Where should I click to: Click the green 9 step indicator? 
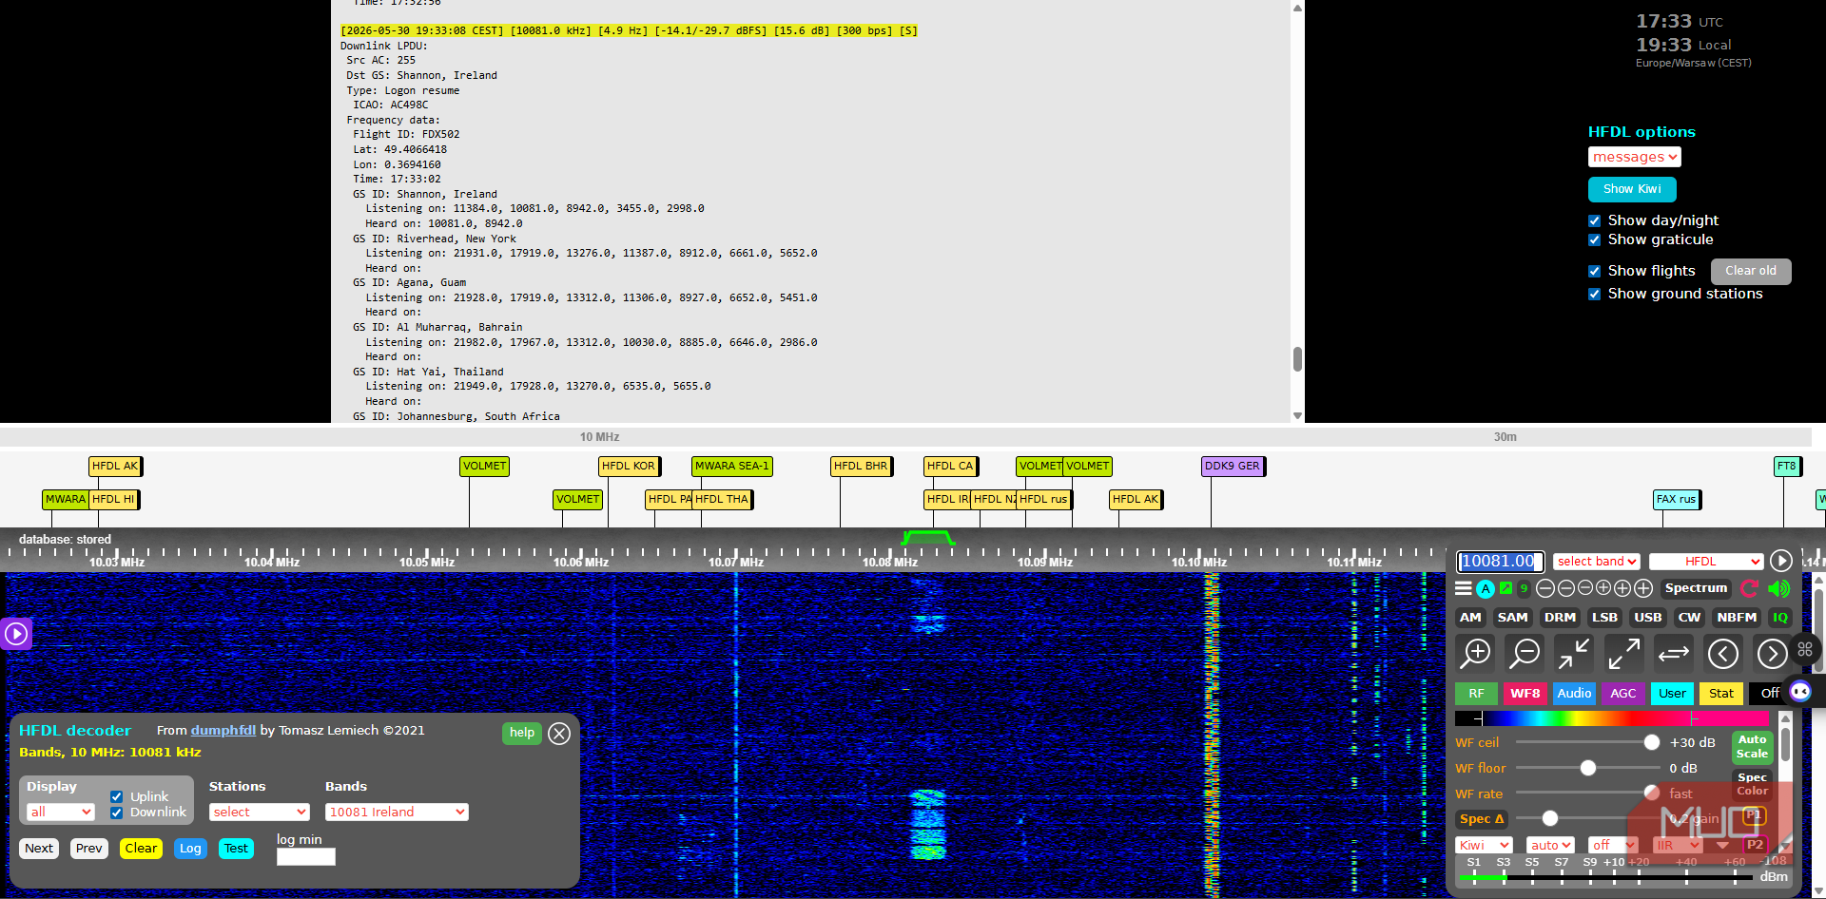point(1524,588)
